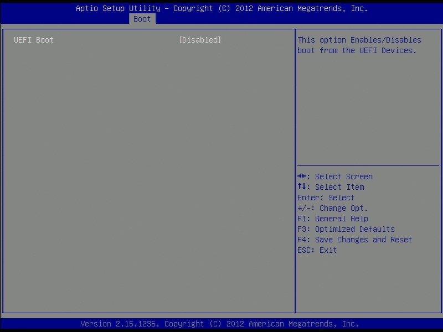Choose F3: Optimized Defaults

346,229
